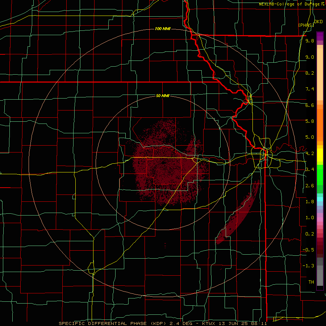Click the "KTWX" station identifier in the caption

point(208,323)
